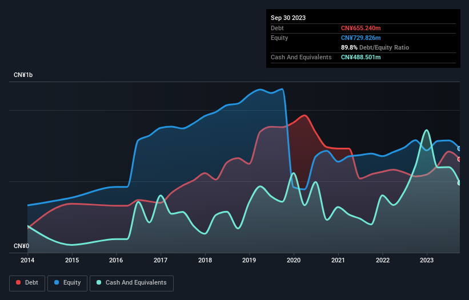Screen dimensions: 469x300
Task: Toggle the Debt series legend button
Action: [27, 283]
